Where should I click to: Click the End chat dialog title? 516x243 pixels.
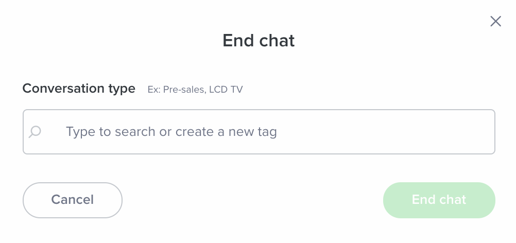(259, 41)
